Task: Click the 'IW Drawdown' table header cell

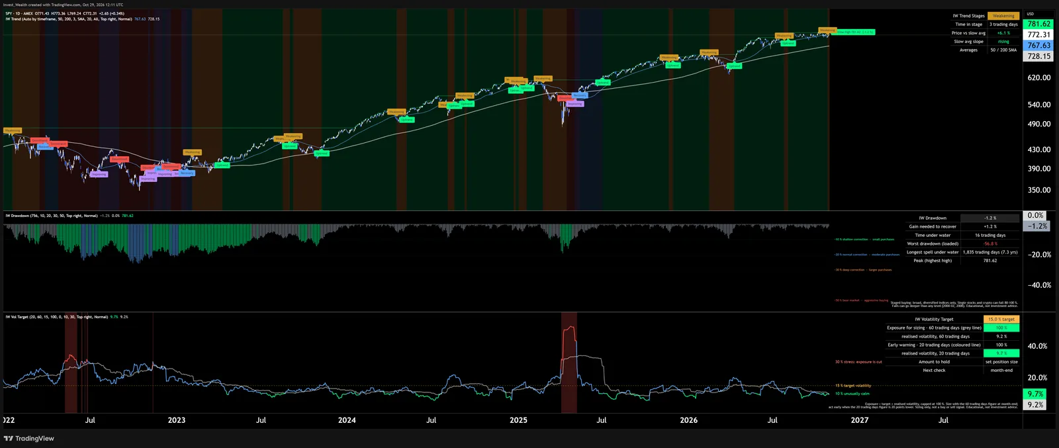Action: point(933,218)
